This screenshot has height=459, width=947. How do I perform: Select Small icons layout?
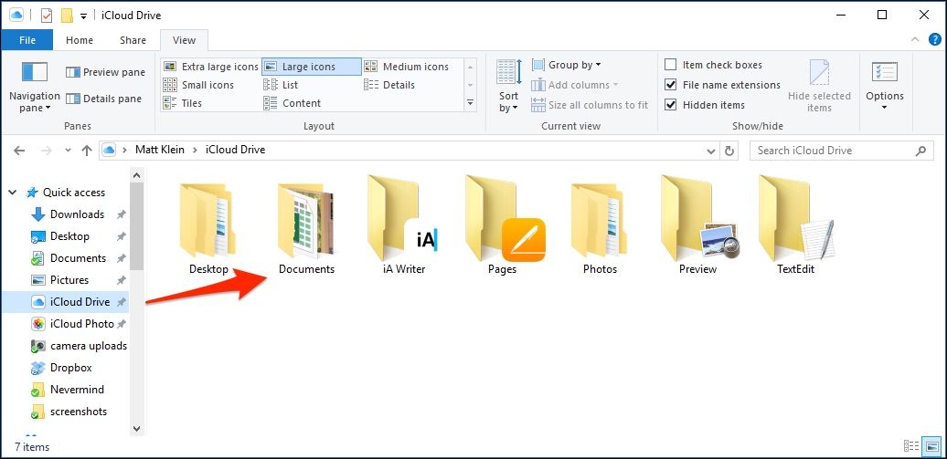(x=199, y=85)
